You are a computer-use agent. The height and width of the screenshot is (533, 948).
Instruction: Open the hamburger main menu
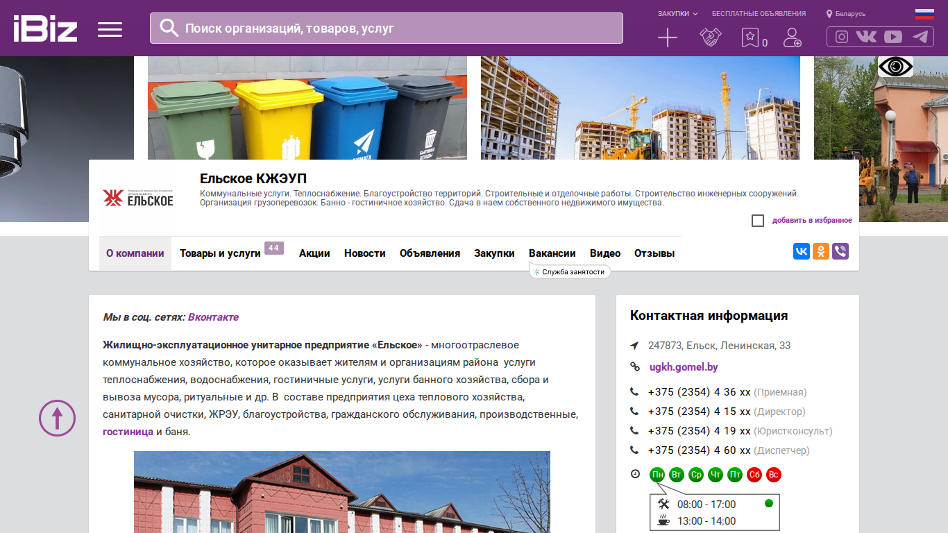pos(110,29)
